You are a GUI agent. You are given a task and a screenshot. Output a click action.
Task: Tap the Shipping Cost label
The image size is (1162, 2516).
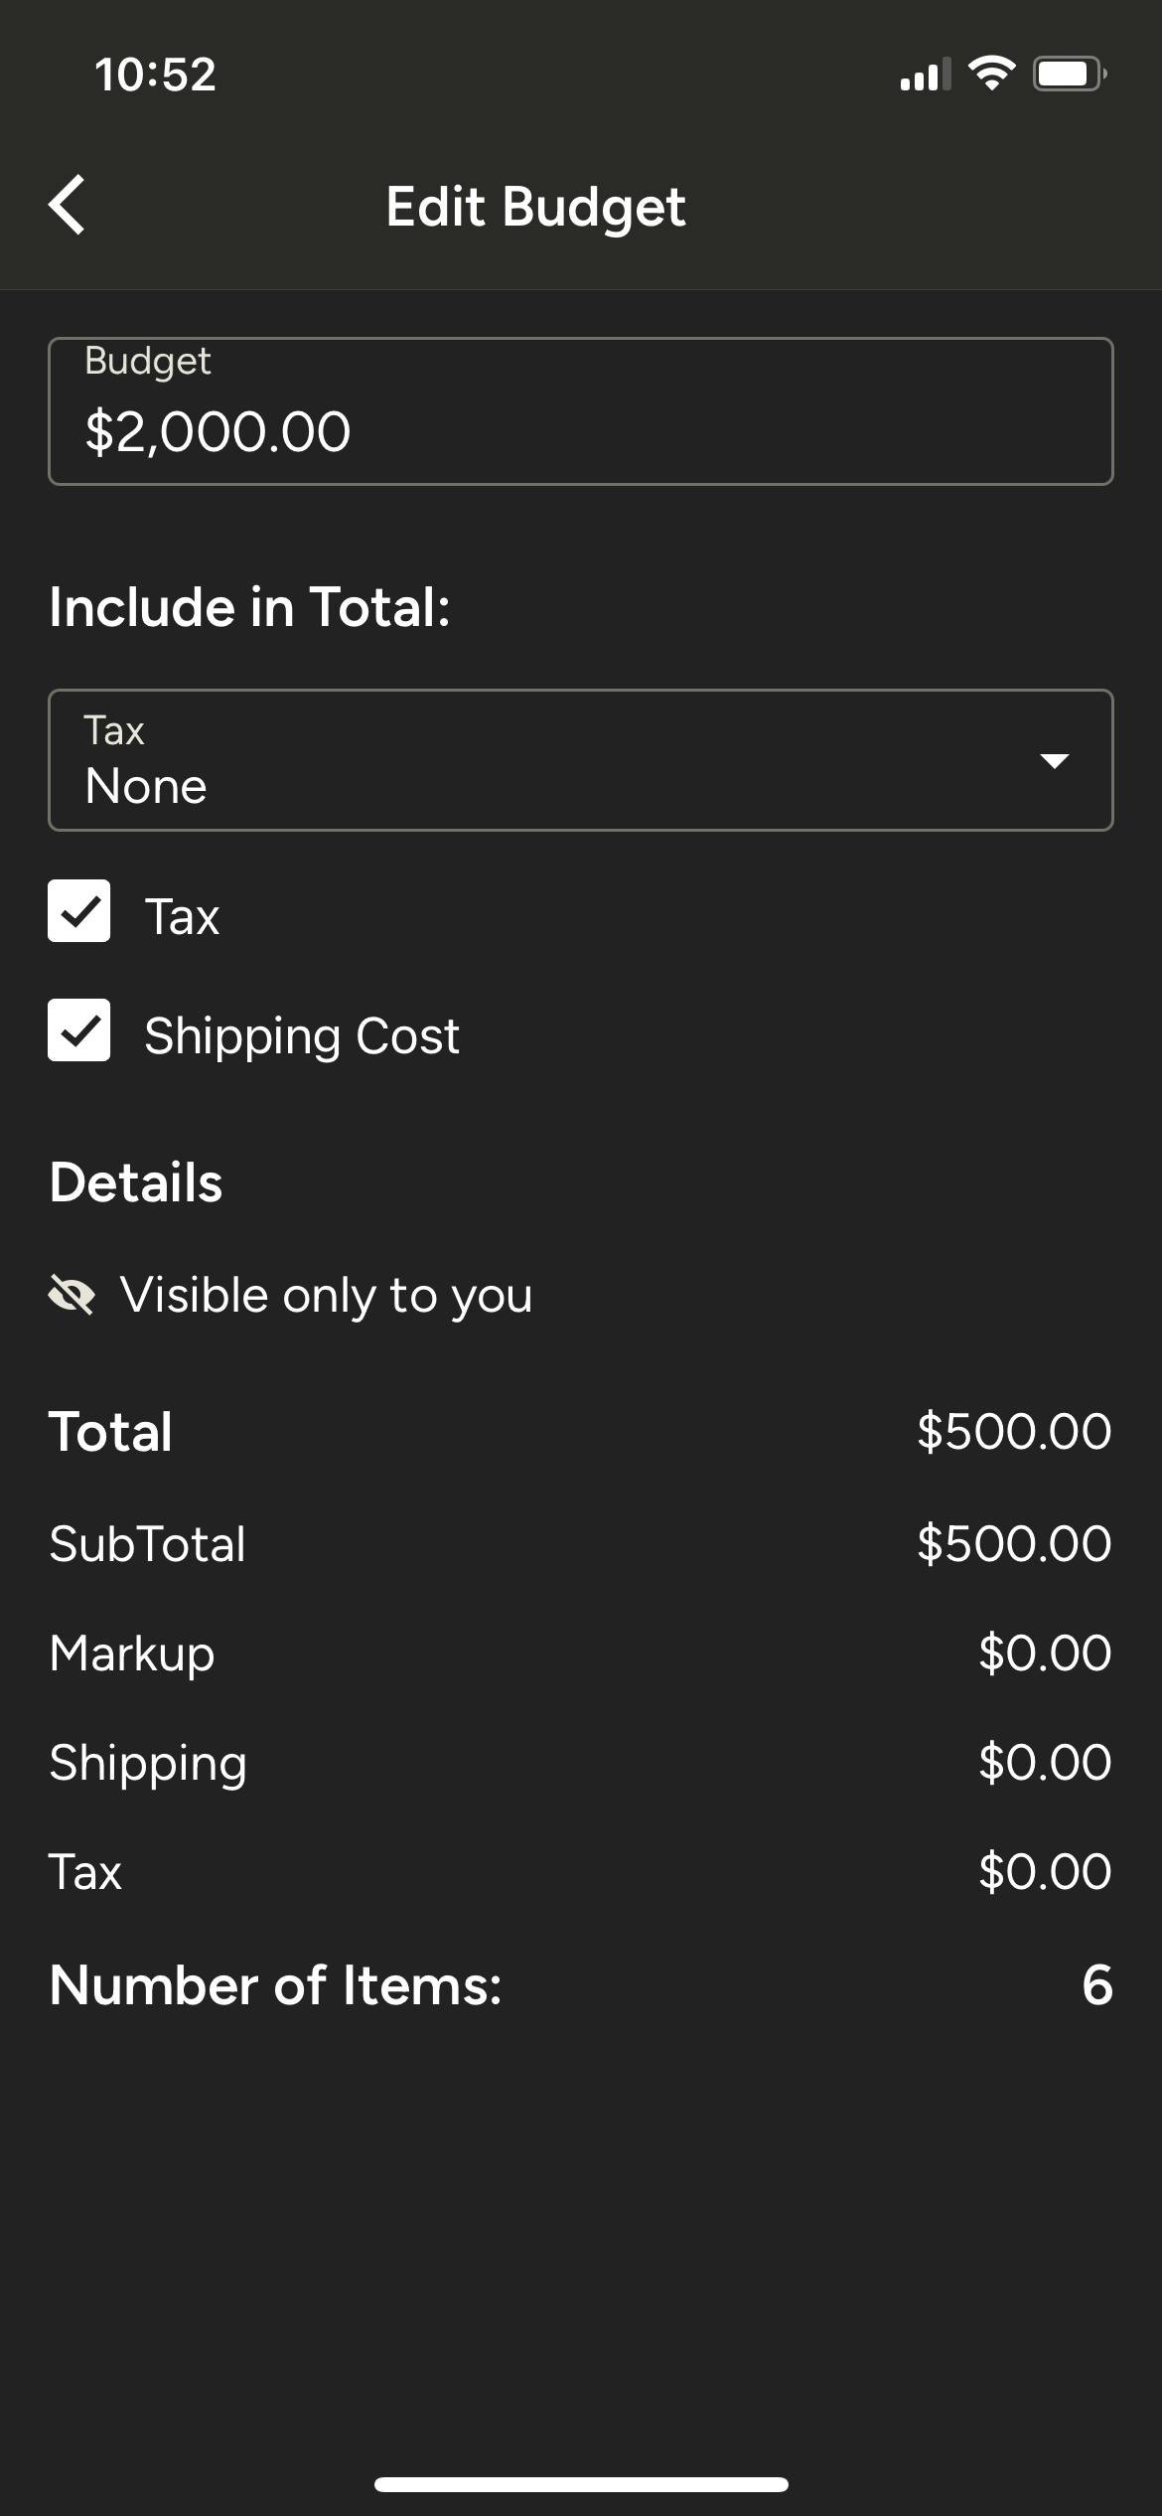(x=302, y=1036)
